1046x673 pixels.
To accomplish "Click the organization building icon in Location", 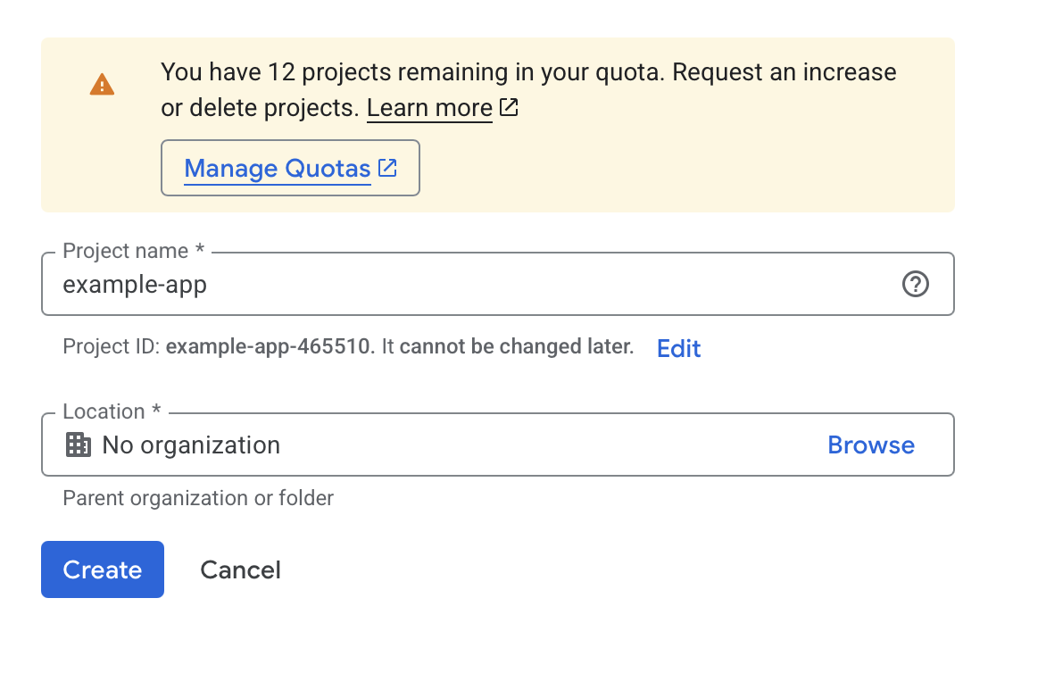I will 79,445.
